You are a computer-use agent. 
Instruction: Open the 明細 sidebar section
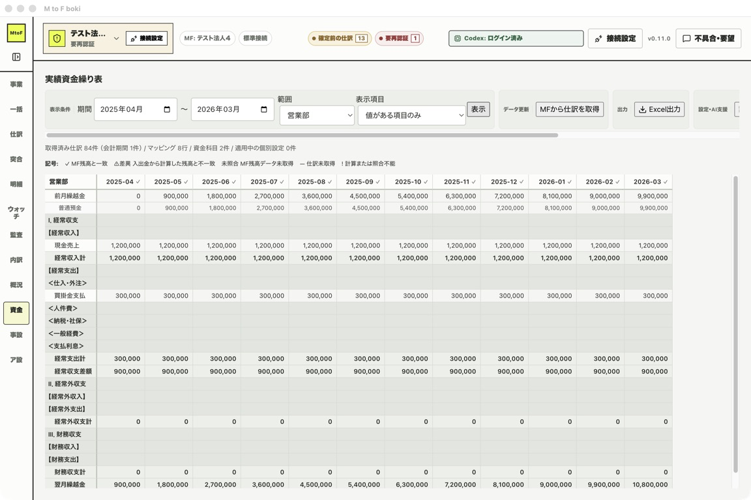[16, 184]
